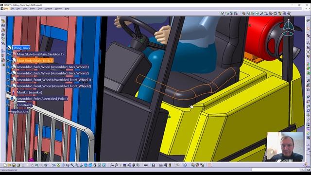
Task: Open the View menu
Action: tap(25, 9)
